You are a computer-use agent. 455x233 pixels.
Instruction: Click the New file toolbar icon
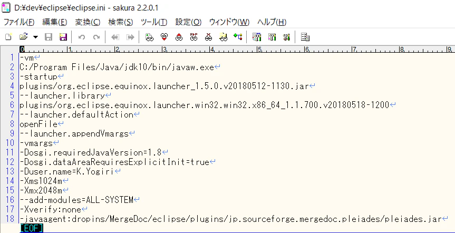click(x=9, y=37)
